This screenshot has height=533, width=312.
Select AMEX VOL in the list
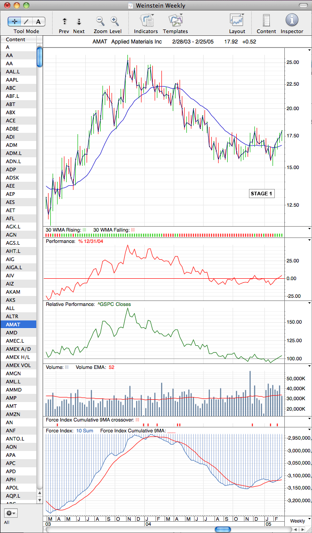tap(19, 365)
